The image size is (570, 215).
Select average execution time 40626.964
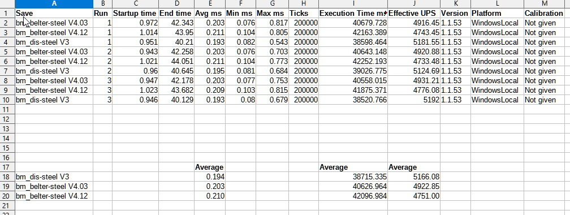pos(353,186)
